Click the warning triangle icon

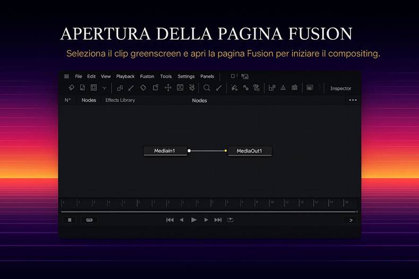pos(283,88)
